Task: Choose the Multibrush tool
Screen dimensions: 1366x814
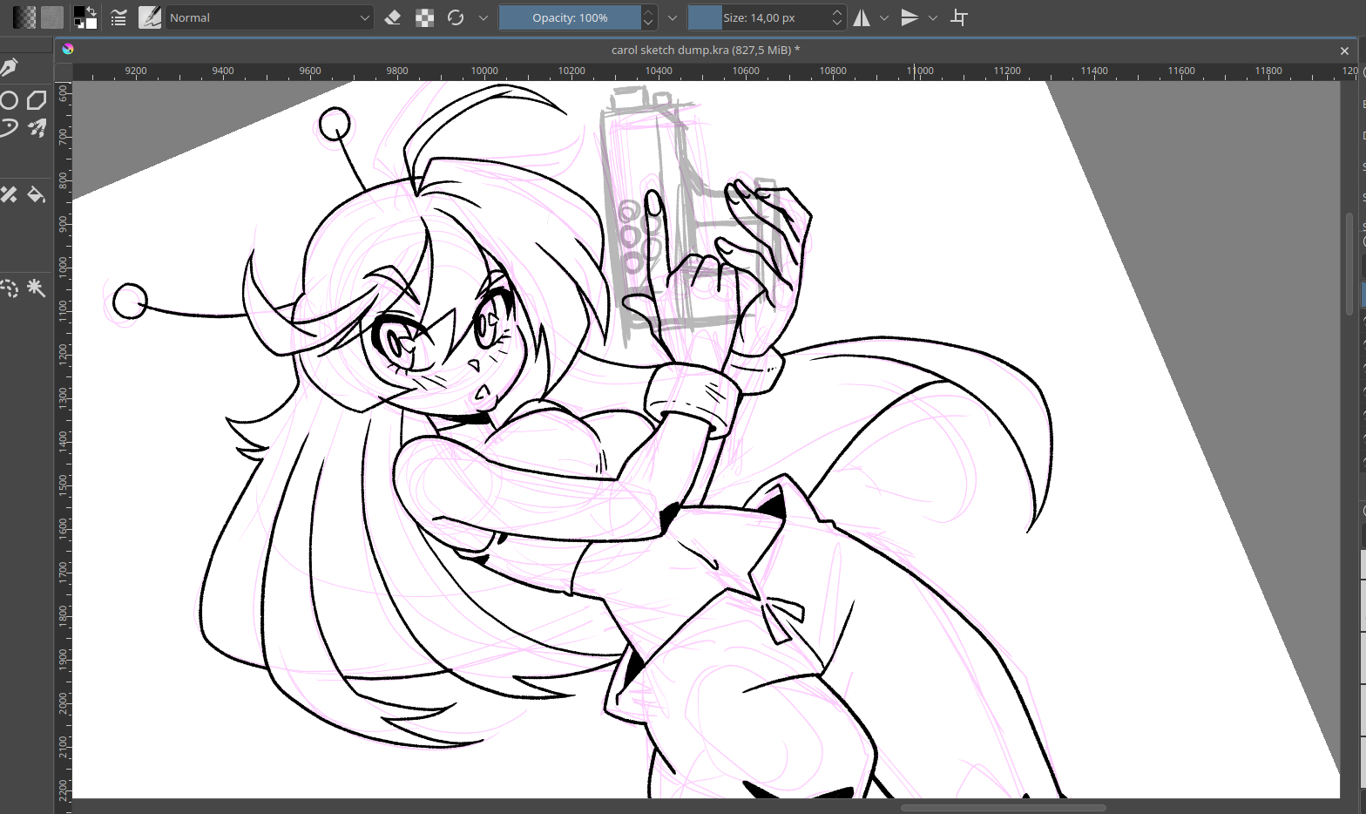Action: [37, 129]
